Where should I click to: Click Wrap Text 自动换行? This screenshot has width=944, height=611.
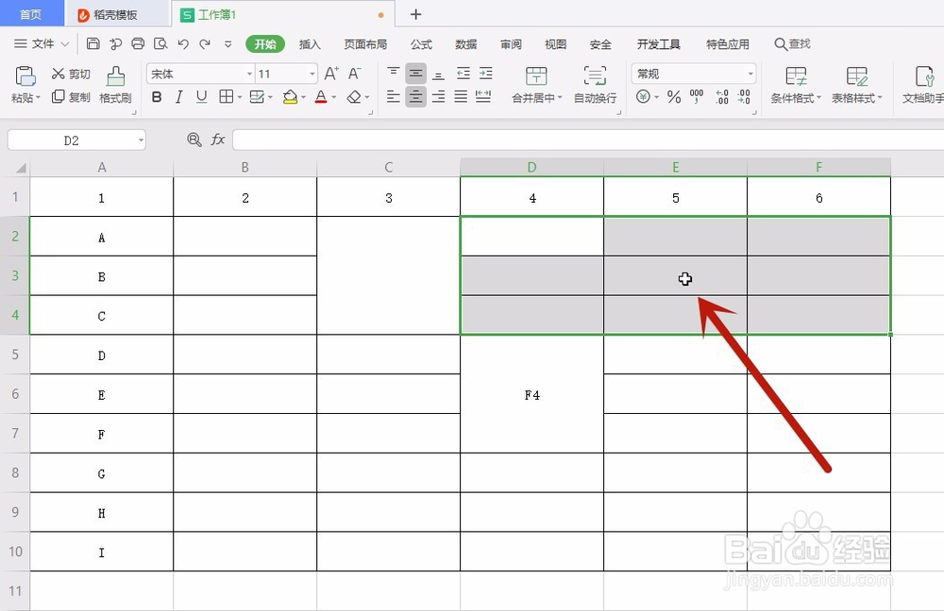[595, 85]
